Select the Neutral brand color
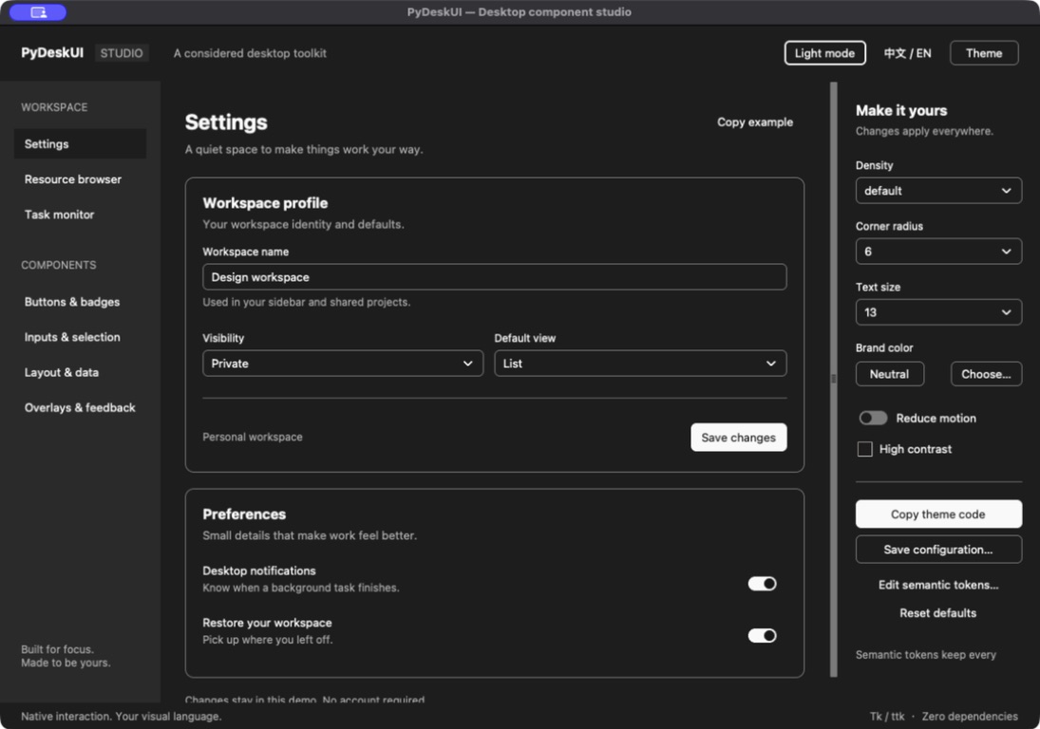Screen dimensions: 1040x729 (x=889, y=374)
